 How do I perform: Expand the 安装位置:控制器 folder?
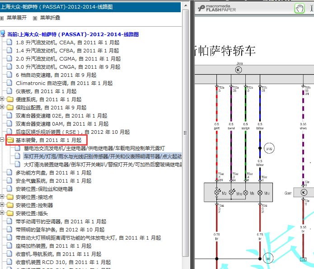tap(2, 204)
